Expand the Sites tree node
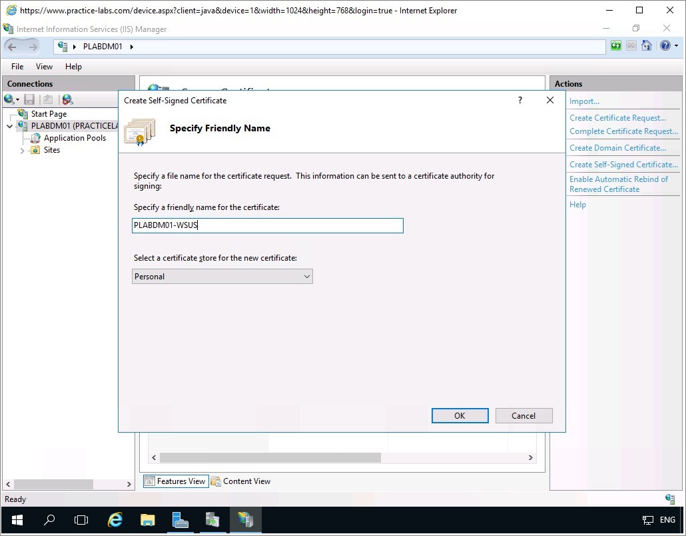This screenshot has height=536, width=686. pyautogui.click(x=22, y=151)
